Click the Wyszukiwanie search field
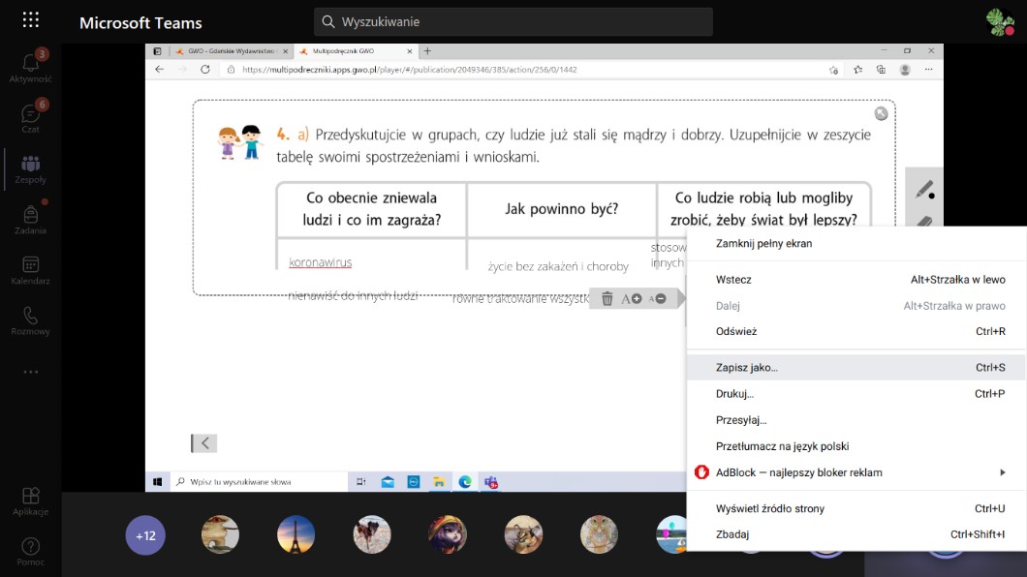 (513, 21)
